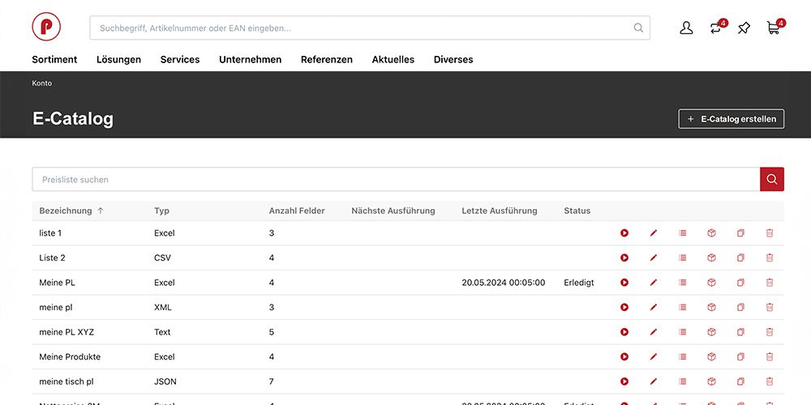Click the box icon for 'meine pl' XML row
The image size is (811, 405).
pos(711,308)
